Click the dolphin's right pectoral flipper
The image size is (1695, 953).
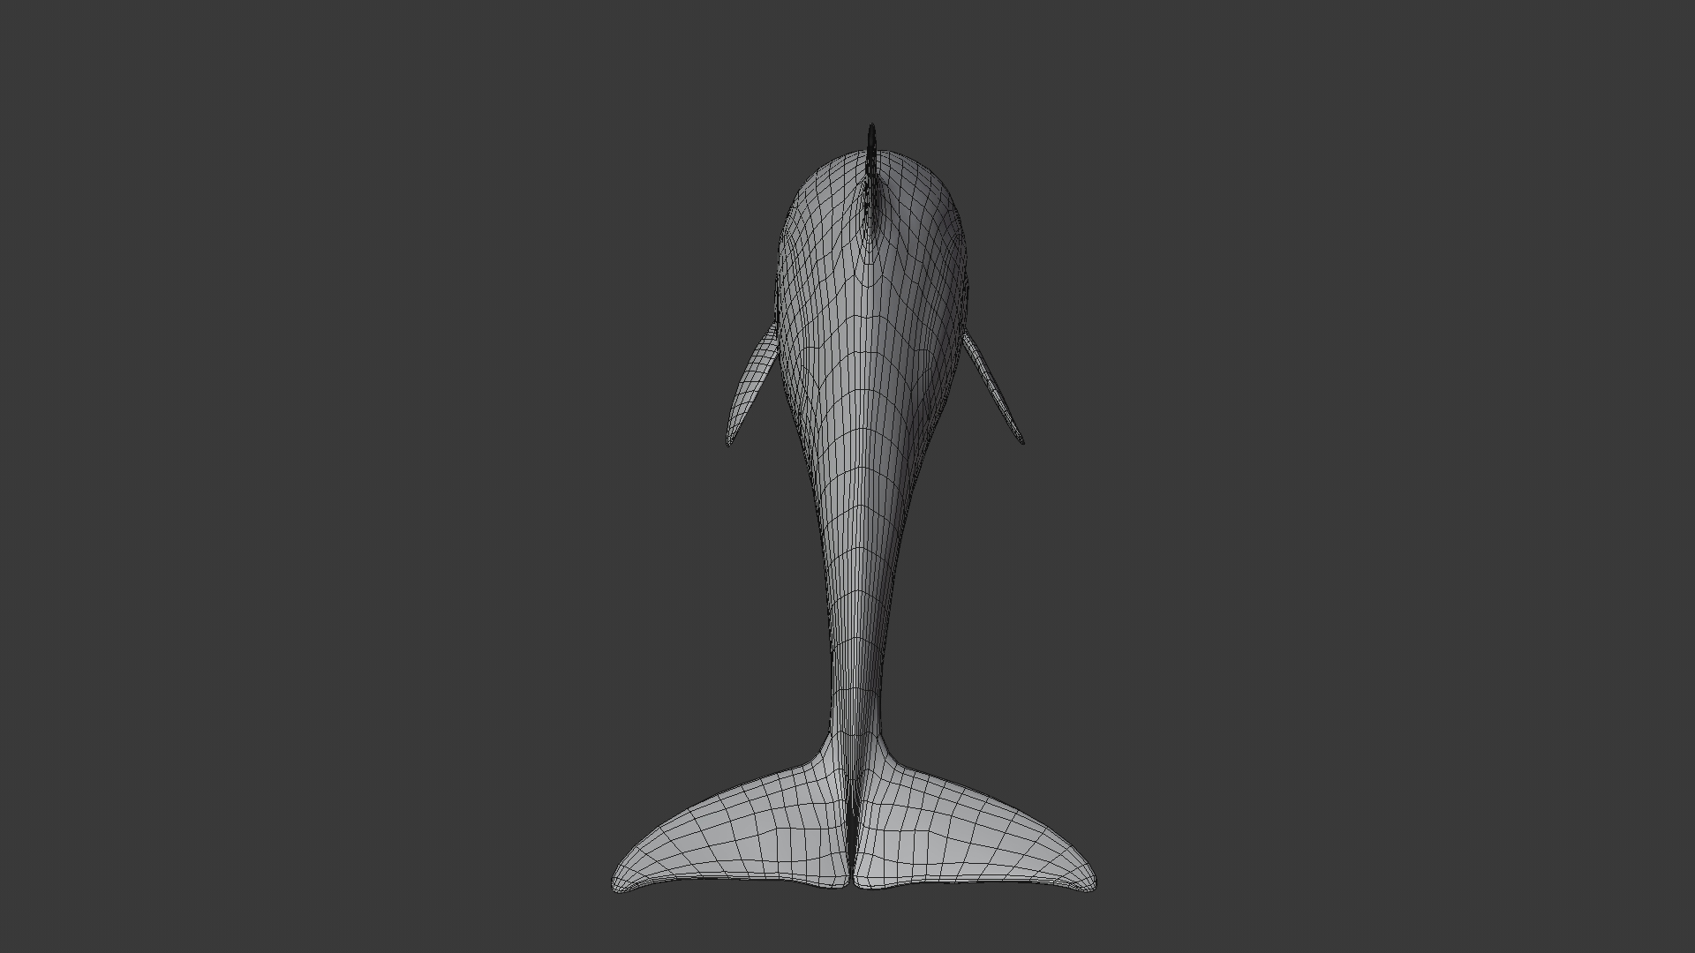pyautogui.click(x=993, y=386)
